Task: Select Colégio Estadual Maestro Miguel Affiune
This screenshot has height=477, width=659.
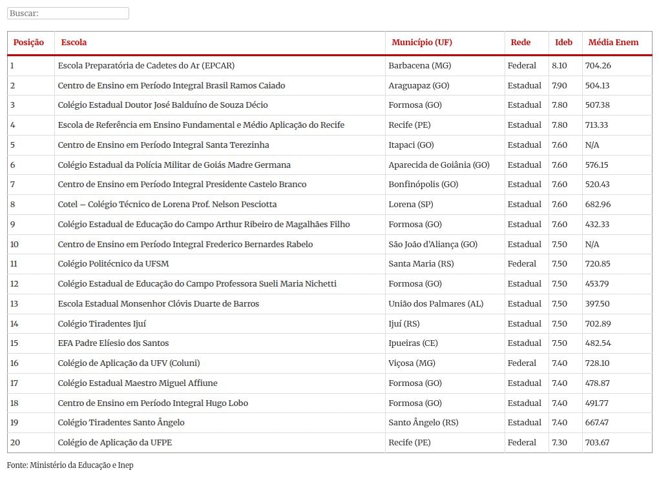Action: pos(138,383)
